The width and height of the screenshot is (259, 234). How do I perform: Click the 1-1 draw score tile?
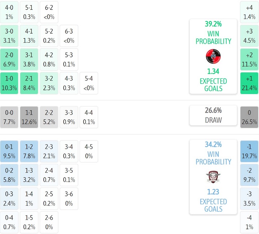29,117
